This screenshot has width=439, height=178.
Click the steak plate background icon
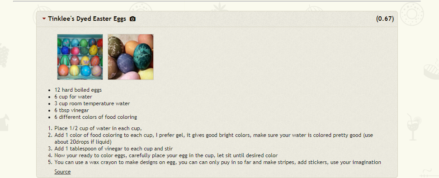pyautogui.click(x=431, y=70)
